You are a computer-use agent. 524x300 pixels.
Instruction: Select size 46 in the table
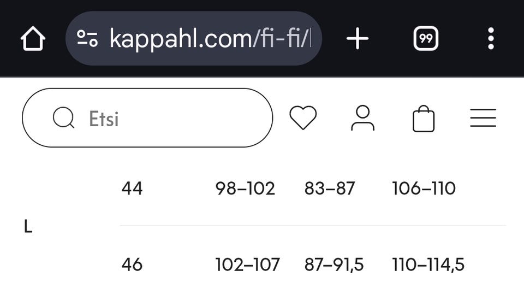point(132,265)
